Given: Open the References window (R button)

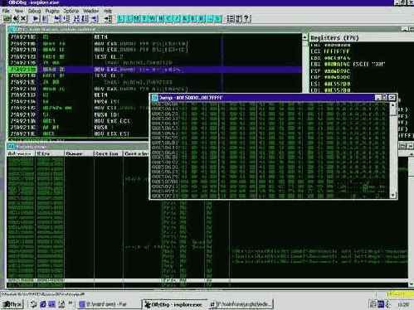Looking at the screenshot, I should [x=202, y=19].
